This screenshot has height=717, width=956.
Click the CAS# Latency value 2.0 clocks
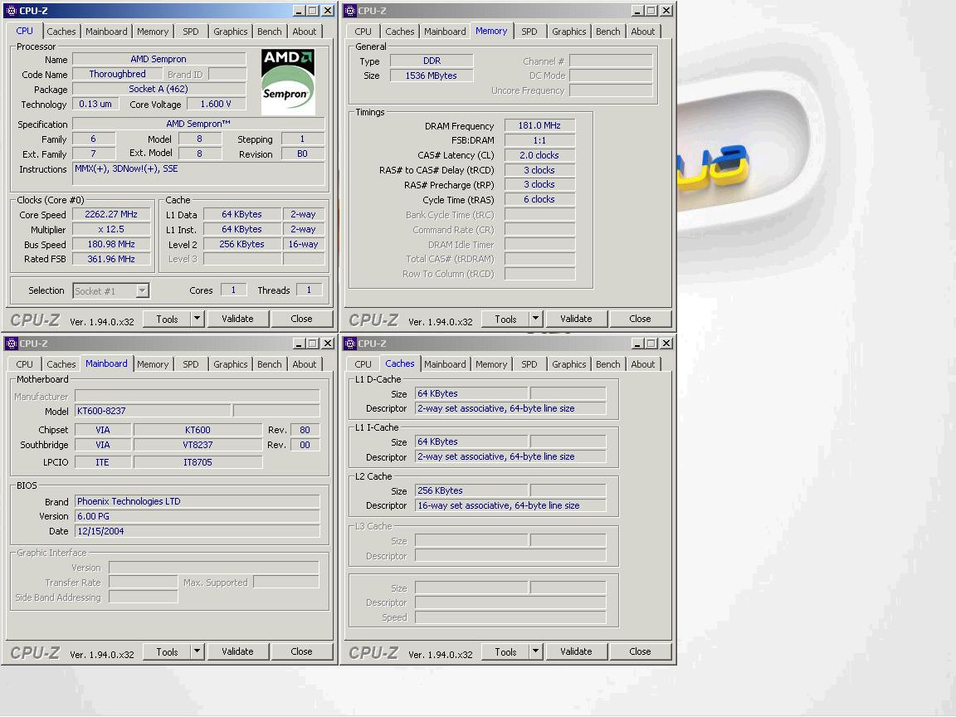click(539, 155)
